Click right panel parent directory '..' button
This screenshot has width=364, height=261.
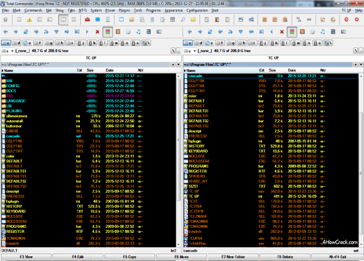pyautogui.click(x=361, y=51)
